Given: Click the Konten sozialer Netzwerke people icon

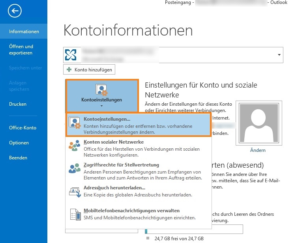Looking at the screenshot, I should (75, 146).
